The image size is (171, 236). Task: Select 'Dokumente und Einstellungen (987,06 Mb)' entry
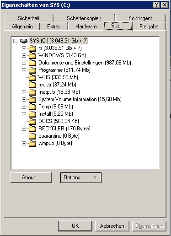click(85, 63)
